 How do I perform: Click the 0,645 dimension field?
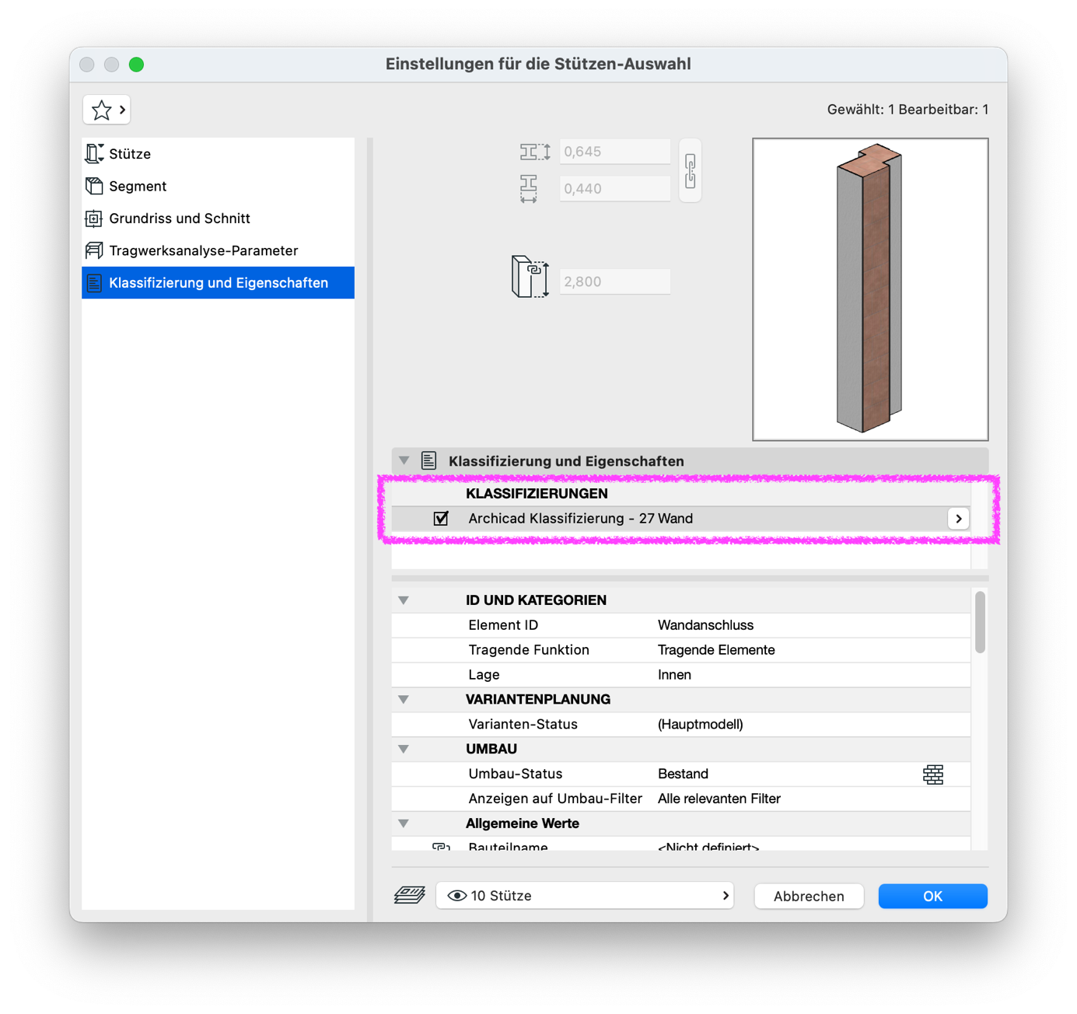[x=614, y=152]
